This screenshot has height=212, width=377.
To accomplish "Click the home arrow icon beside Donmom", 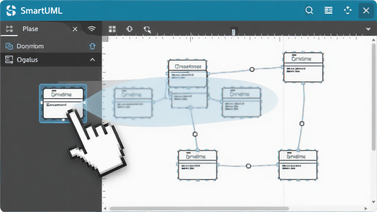I will point(92,46).
